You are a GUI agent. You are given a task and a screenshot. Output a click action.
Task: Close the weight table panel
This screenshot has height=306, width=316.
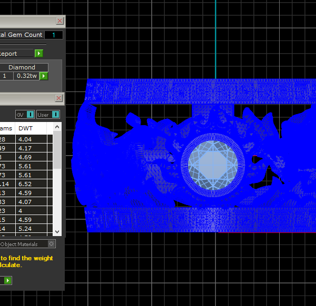tap(60, 98)
